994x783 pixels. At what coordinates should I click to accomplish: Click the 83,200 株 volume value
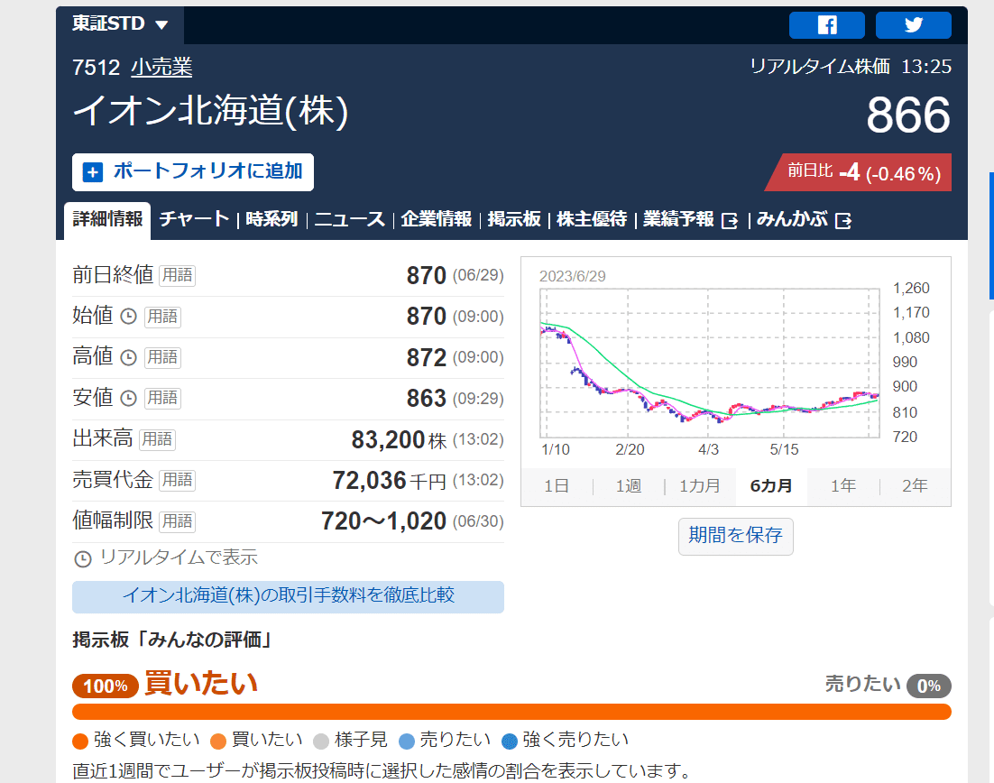click(399, 440)
